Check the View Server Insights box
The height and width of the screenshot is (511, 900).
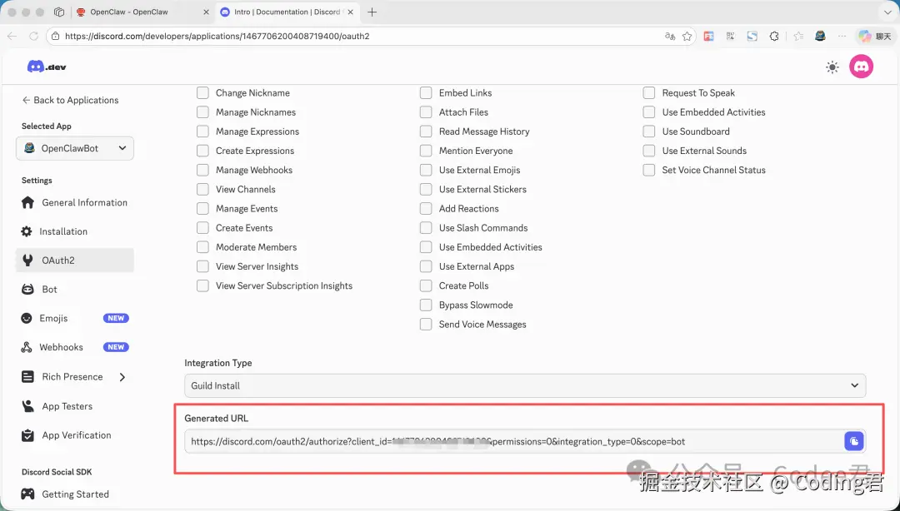(x=202, y=266)
